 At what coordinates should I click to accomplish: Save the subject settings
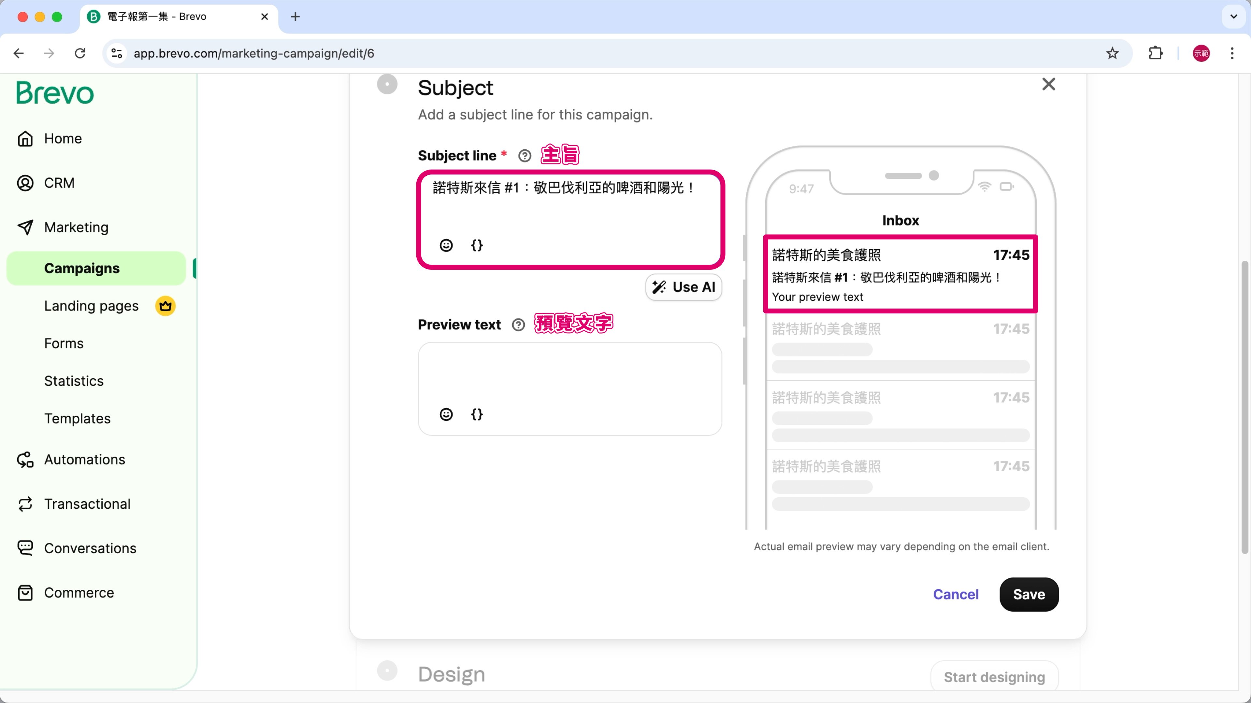pos(1028,594)
